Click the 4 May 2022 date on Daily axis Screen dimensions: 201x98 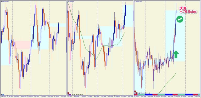click(17, 96)
